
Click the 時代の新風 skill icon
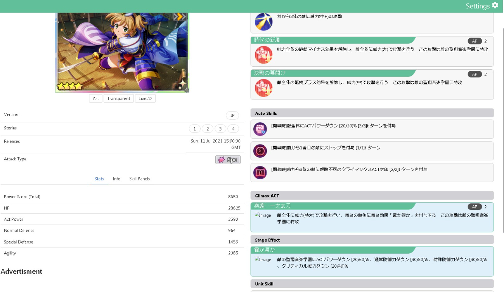(x=263, y=55)
